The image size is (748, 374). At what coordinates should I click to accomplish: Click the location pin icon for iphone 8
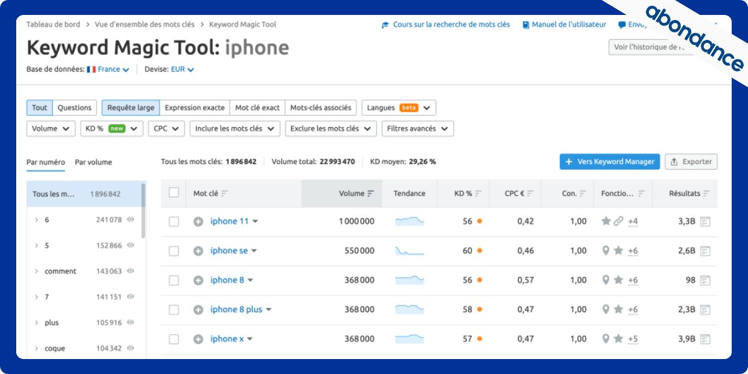tap(605, 280)
